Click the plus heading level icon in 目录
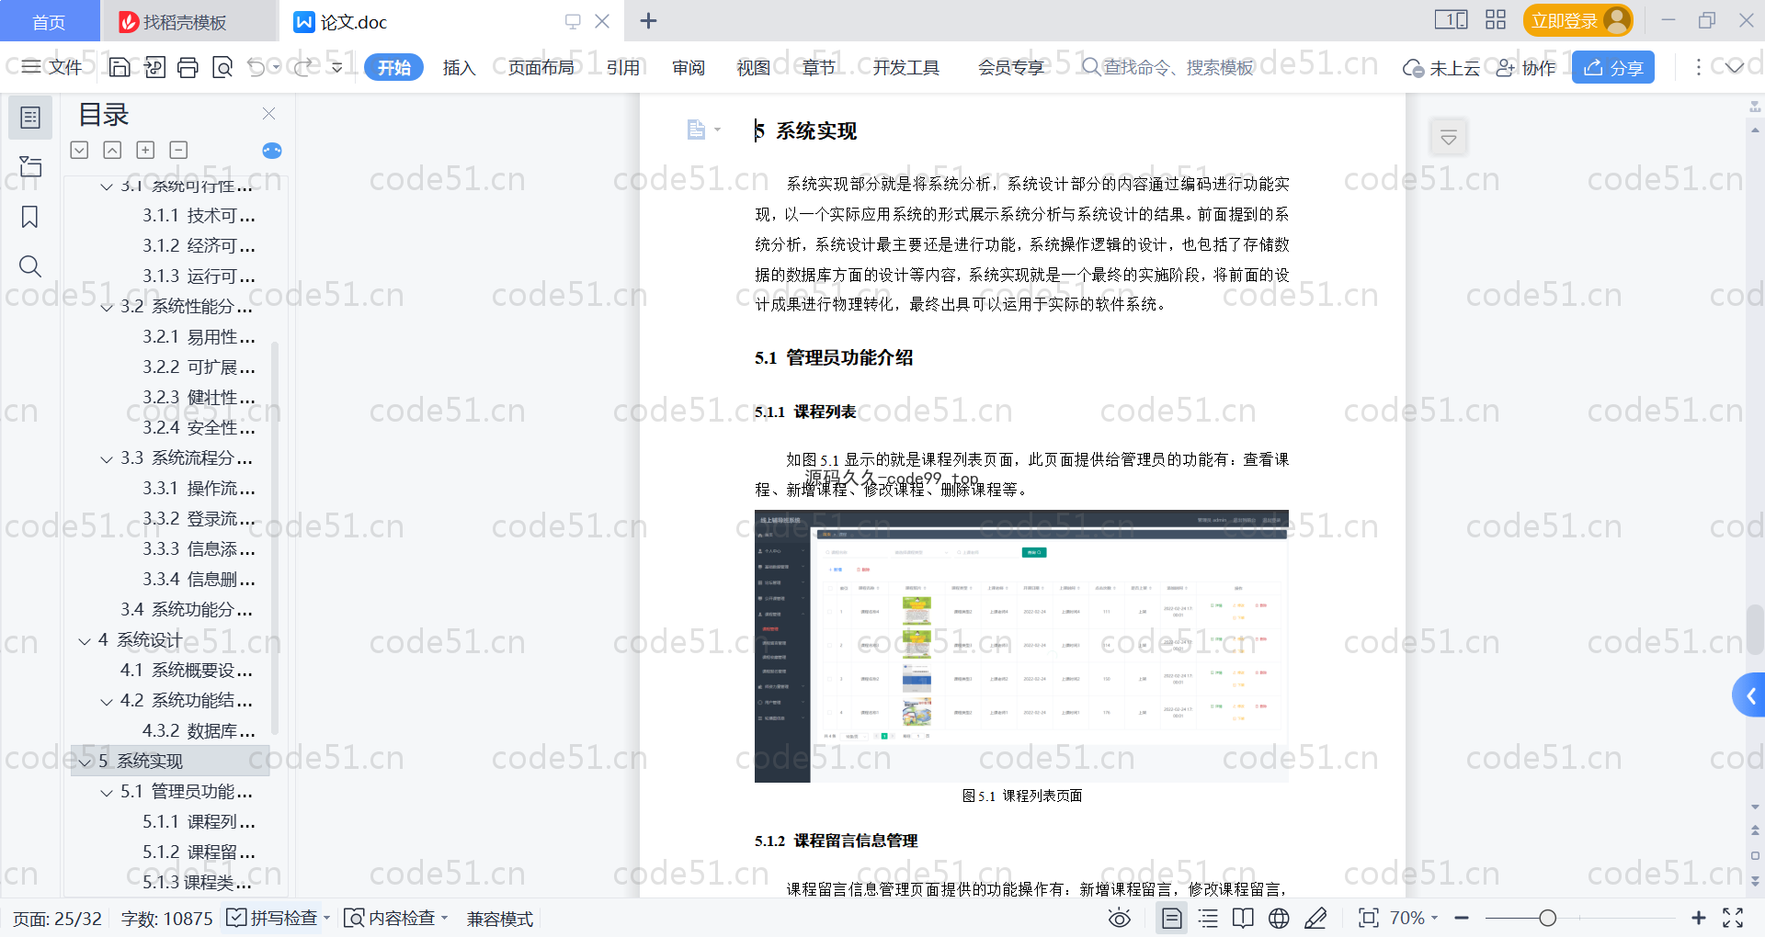The image size is (1765, 937). 145,150
